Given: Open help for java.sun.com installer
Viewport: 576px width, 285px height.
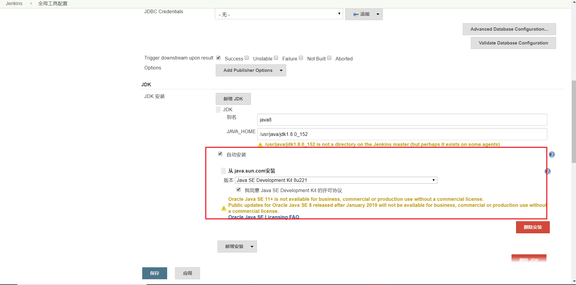Looking at the screenshot, I should pyautogui.click(x=548, y=171).
